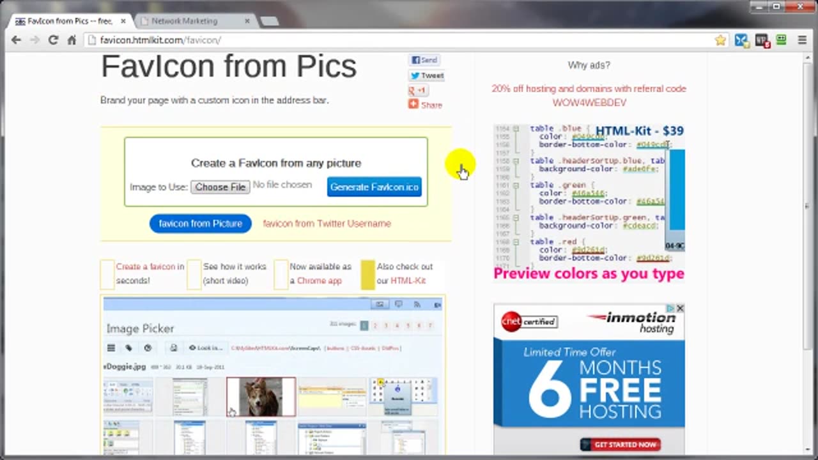Click the blue extension icon beside the star
818x460 pixels.
741,40
